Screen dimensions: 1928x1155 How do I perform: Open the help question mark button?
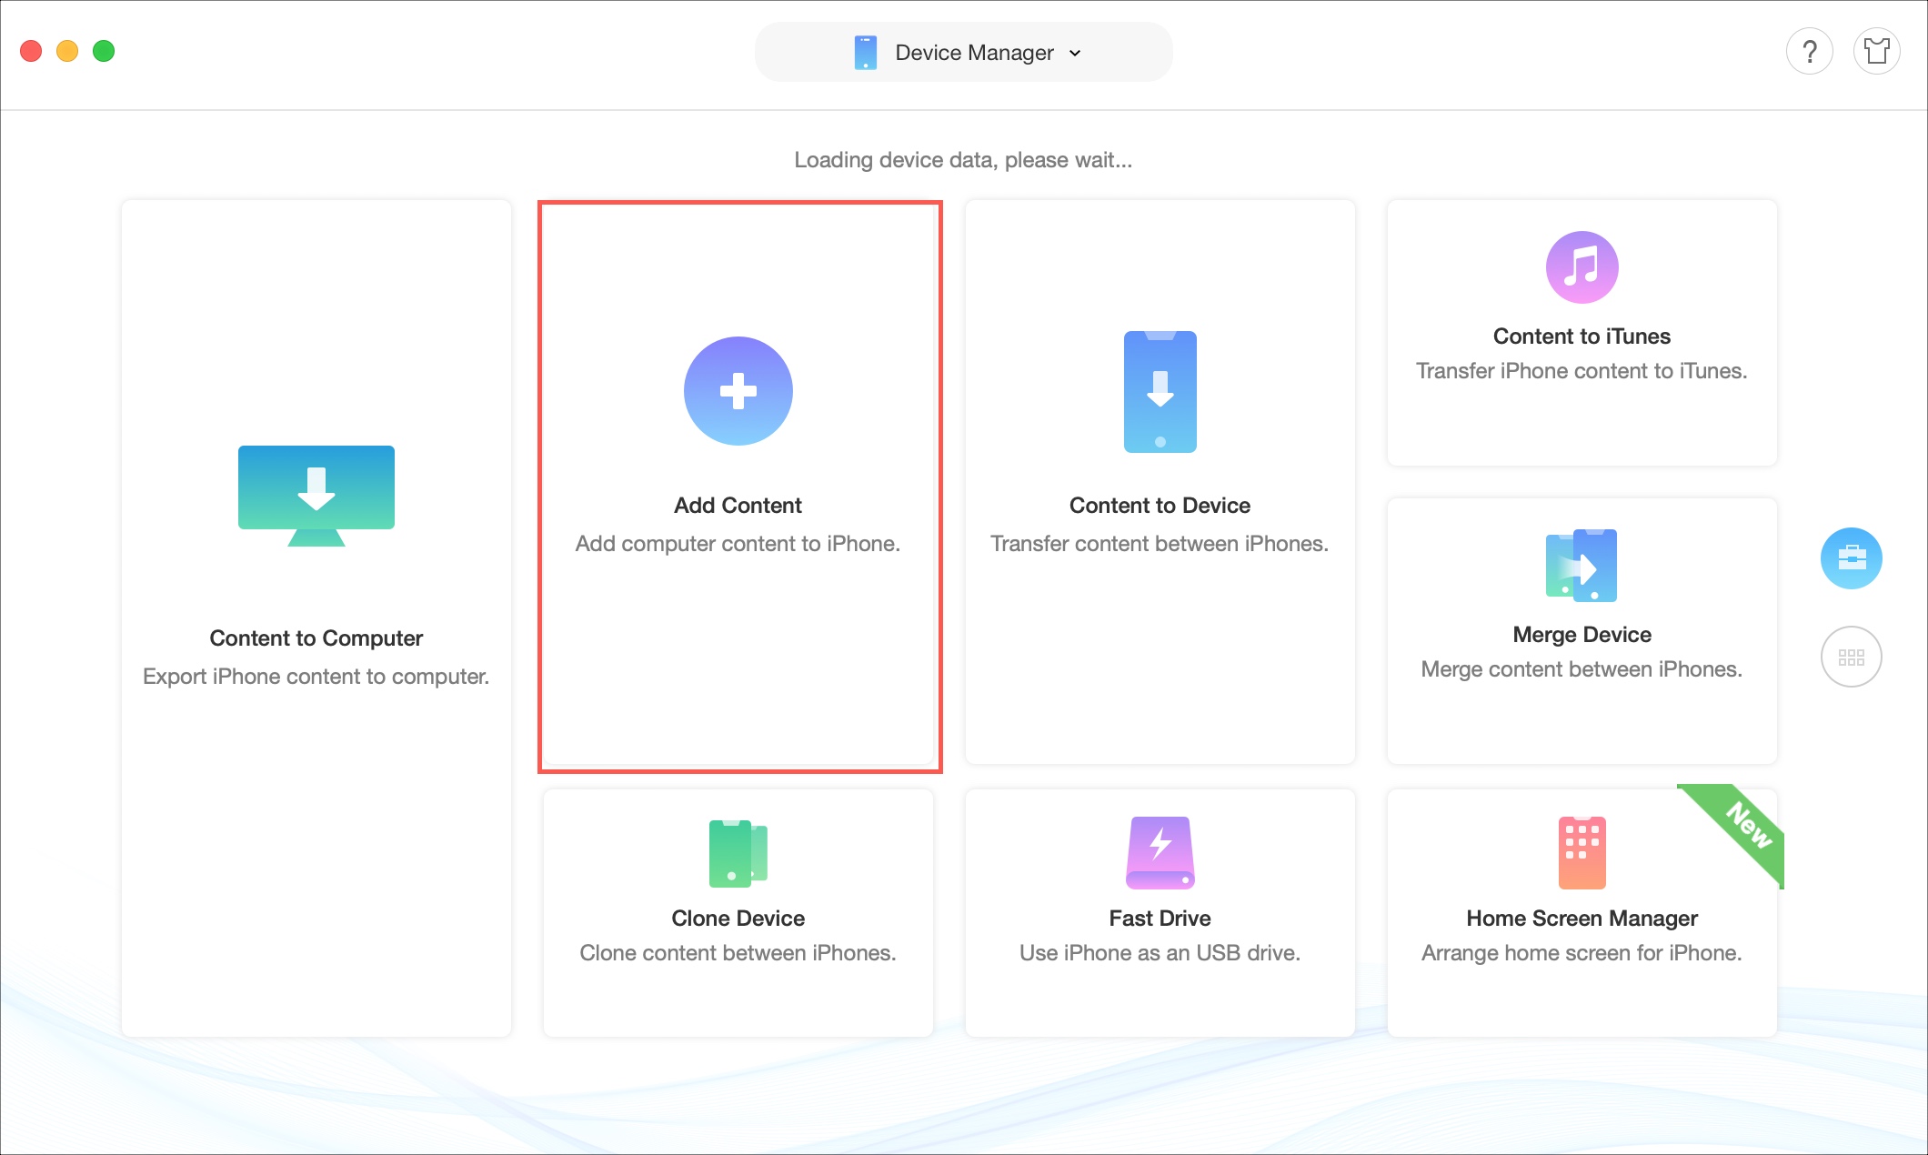tap(1809, 52)
